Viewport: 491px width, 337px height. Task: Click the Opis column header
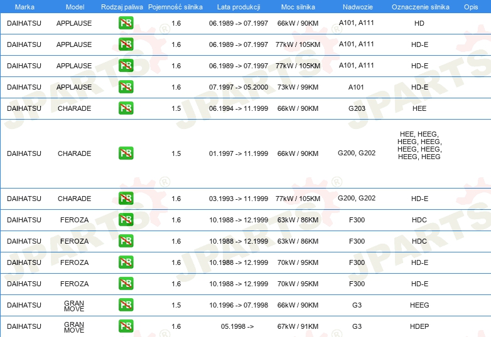coord(471,7)
